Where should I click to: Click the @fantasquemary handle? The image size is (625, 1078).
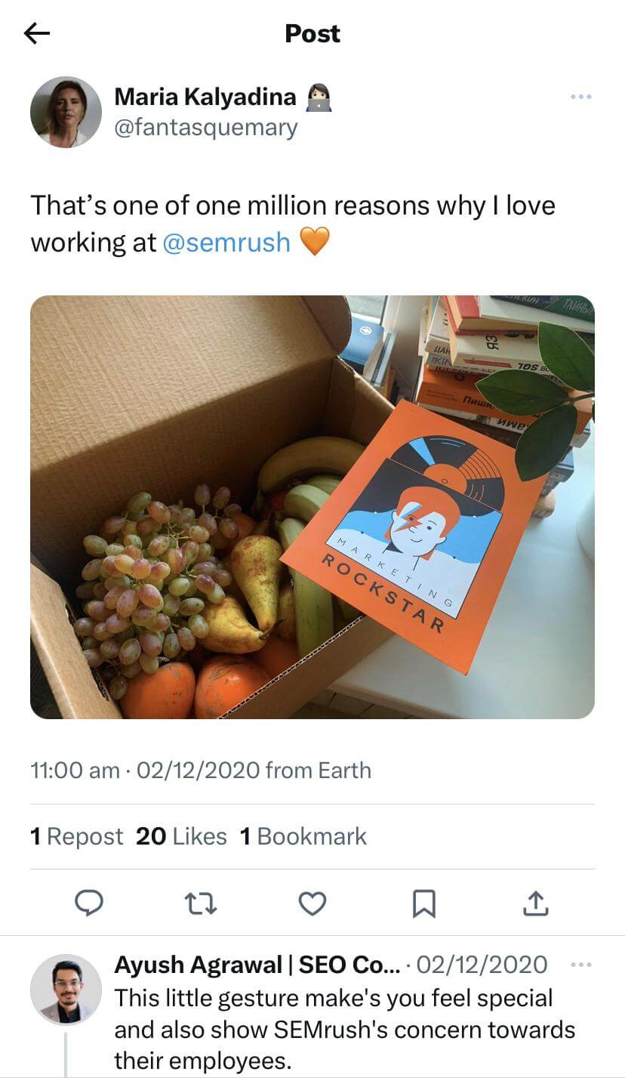click(206, 128)
